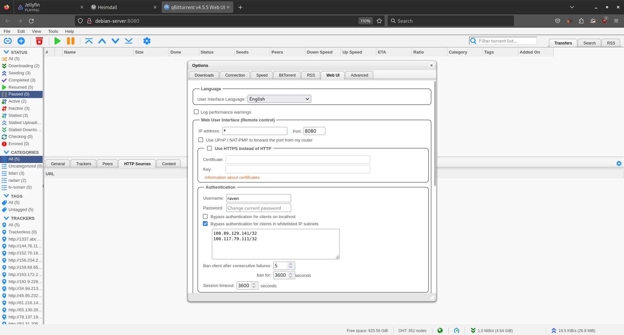This screenshot has height=335, width=624.
Task: Check Use HTTPS instead of HTTP
Action: 210,148
